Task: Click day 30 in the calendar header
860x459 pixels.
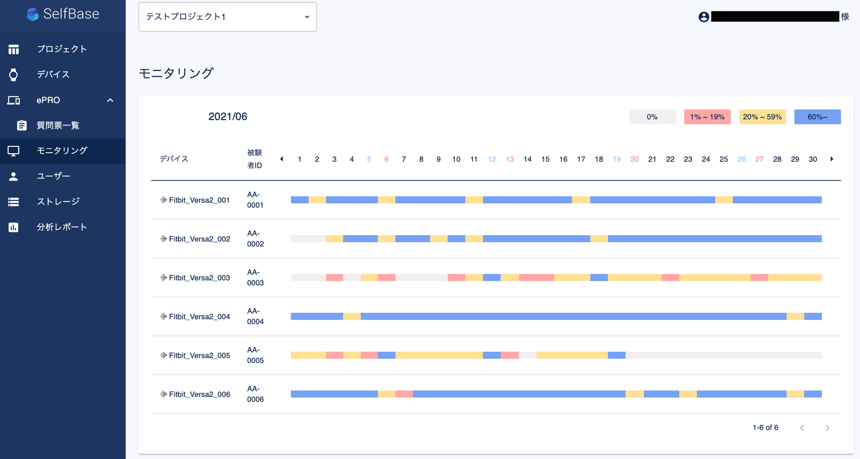Action: 813,159
